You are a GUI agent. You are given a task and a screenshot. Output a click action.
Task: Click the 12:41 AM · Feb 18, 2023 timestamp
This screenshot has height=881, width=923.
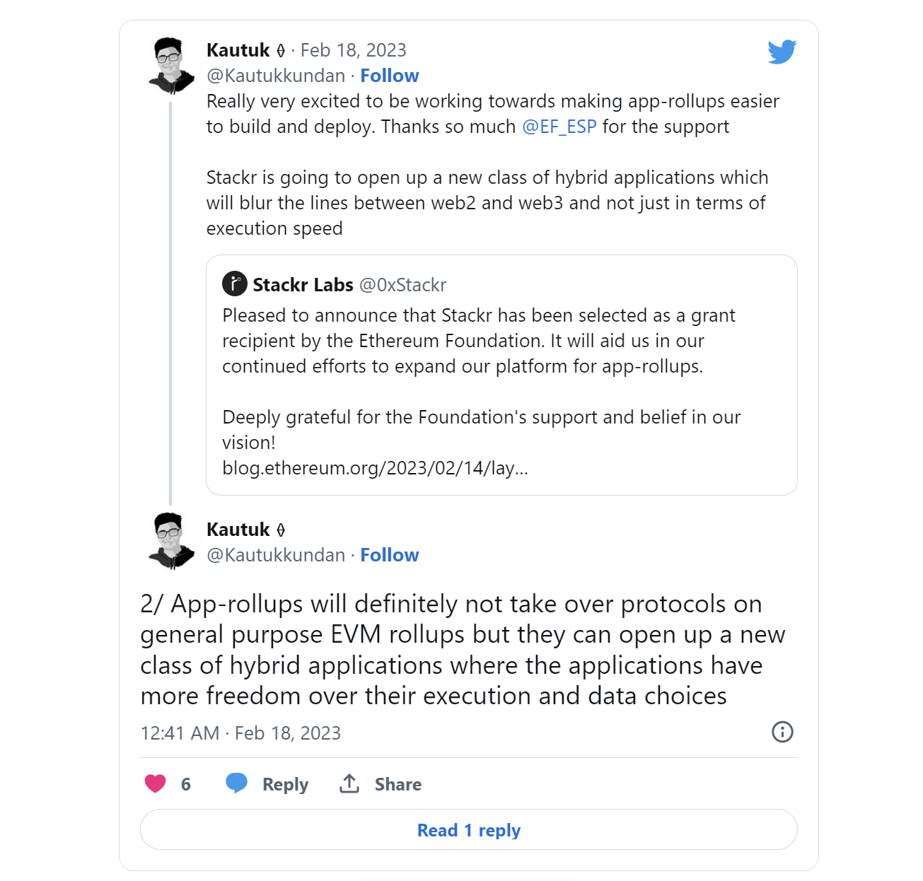pyautogui.click(x=240, y=733)
